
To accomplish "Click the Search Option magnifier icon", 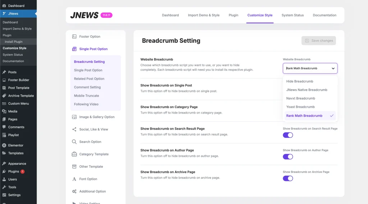I will (74, 142).
